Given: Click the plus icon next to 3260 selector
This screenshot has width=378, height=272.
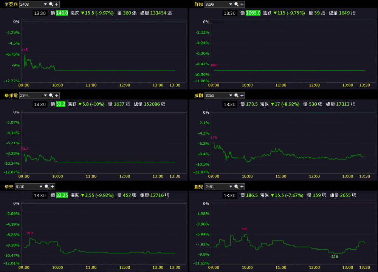Looking at the screenshot, I should tap(242, 96).
